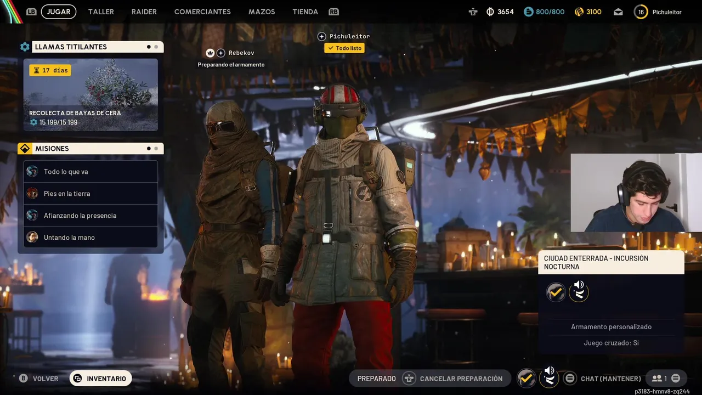Viewport: 702px width, 395px height.
Task: Select the mission Afianzando la presencia
Action: tap(90, 215)
